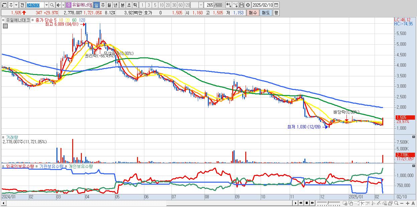Click the dotted chart-sync icon in bottom toolbar
Viewport: 417px width, 207px height.
tap(356, 203)
